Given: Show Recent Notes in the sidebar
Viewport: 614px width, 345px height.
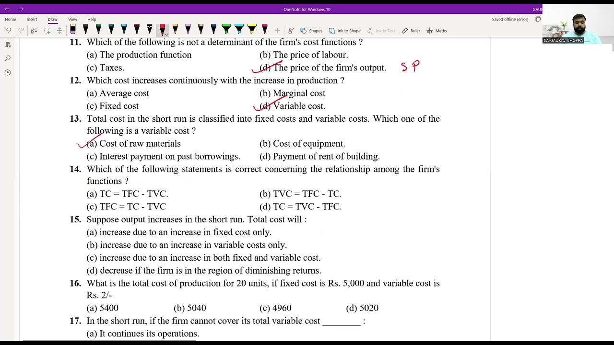Looking at the screenshot, I should [8, 72].
